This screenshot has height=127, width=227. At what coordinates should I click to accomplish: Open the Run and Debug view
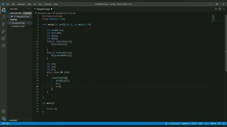tap(4, 31)
